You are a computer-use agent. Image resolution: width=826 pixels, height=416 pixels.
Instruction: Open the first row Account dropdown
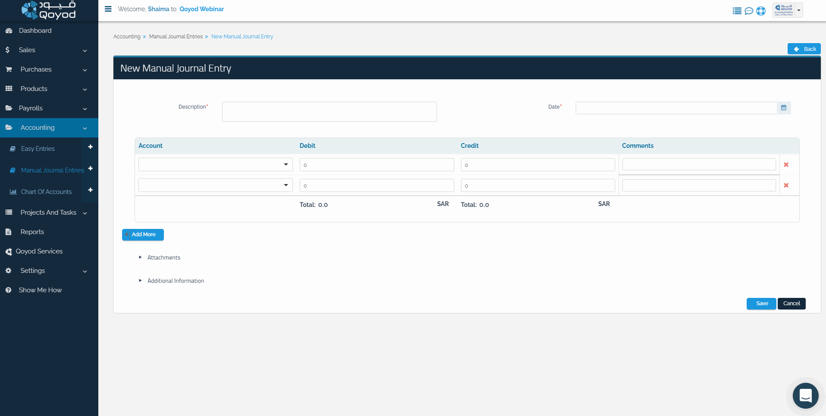coord(215,165)
